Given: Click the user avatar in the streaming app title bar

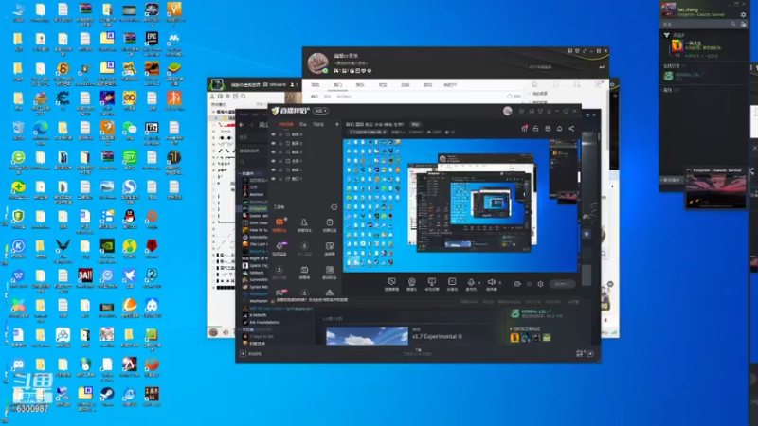Looking at the screenshot, I should pos(507,111).
